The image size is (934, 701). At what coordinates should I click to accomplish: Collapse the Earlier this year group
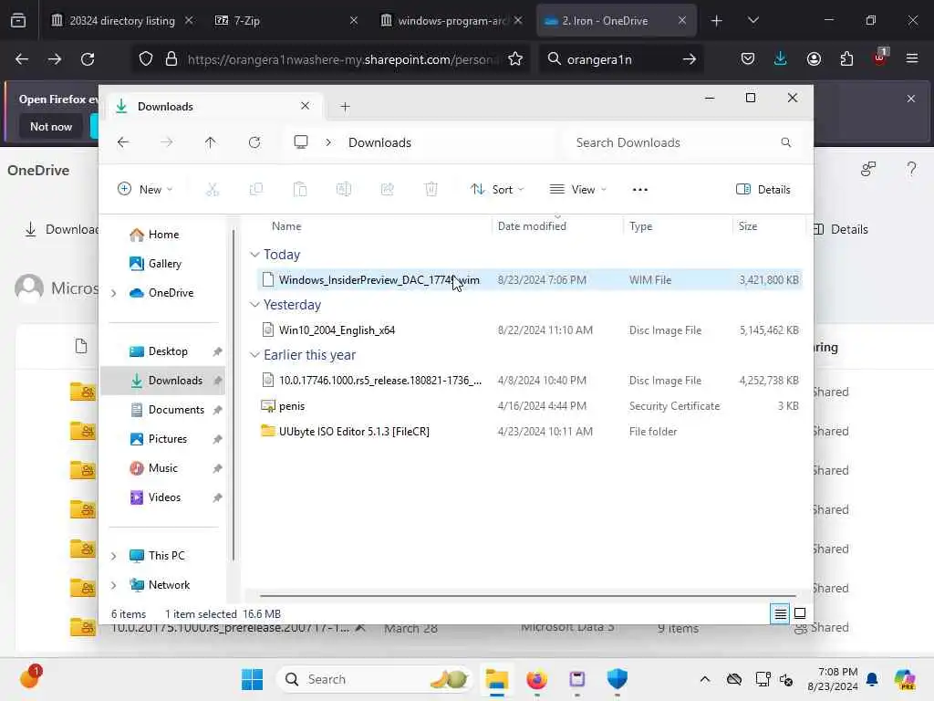coord(255,355)
